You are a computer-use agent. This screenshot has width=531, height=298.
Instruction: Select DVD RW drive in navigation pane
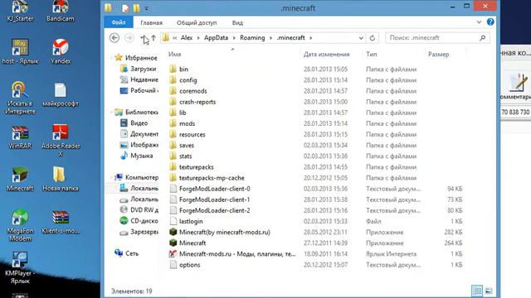(144, 209)
